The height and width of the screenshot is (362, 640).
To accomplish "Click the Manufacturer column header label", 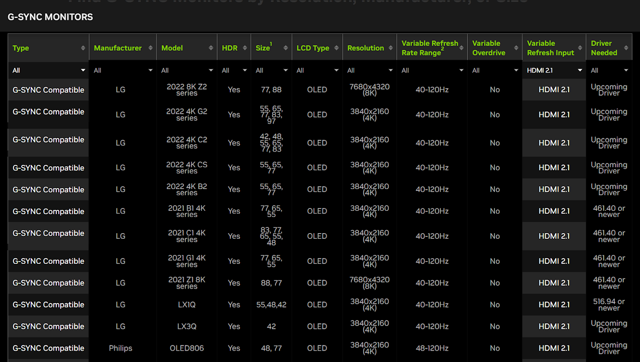I will pyautogui.click(x=118, y=48).
